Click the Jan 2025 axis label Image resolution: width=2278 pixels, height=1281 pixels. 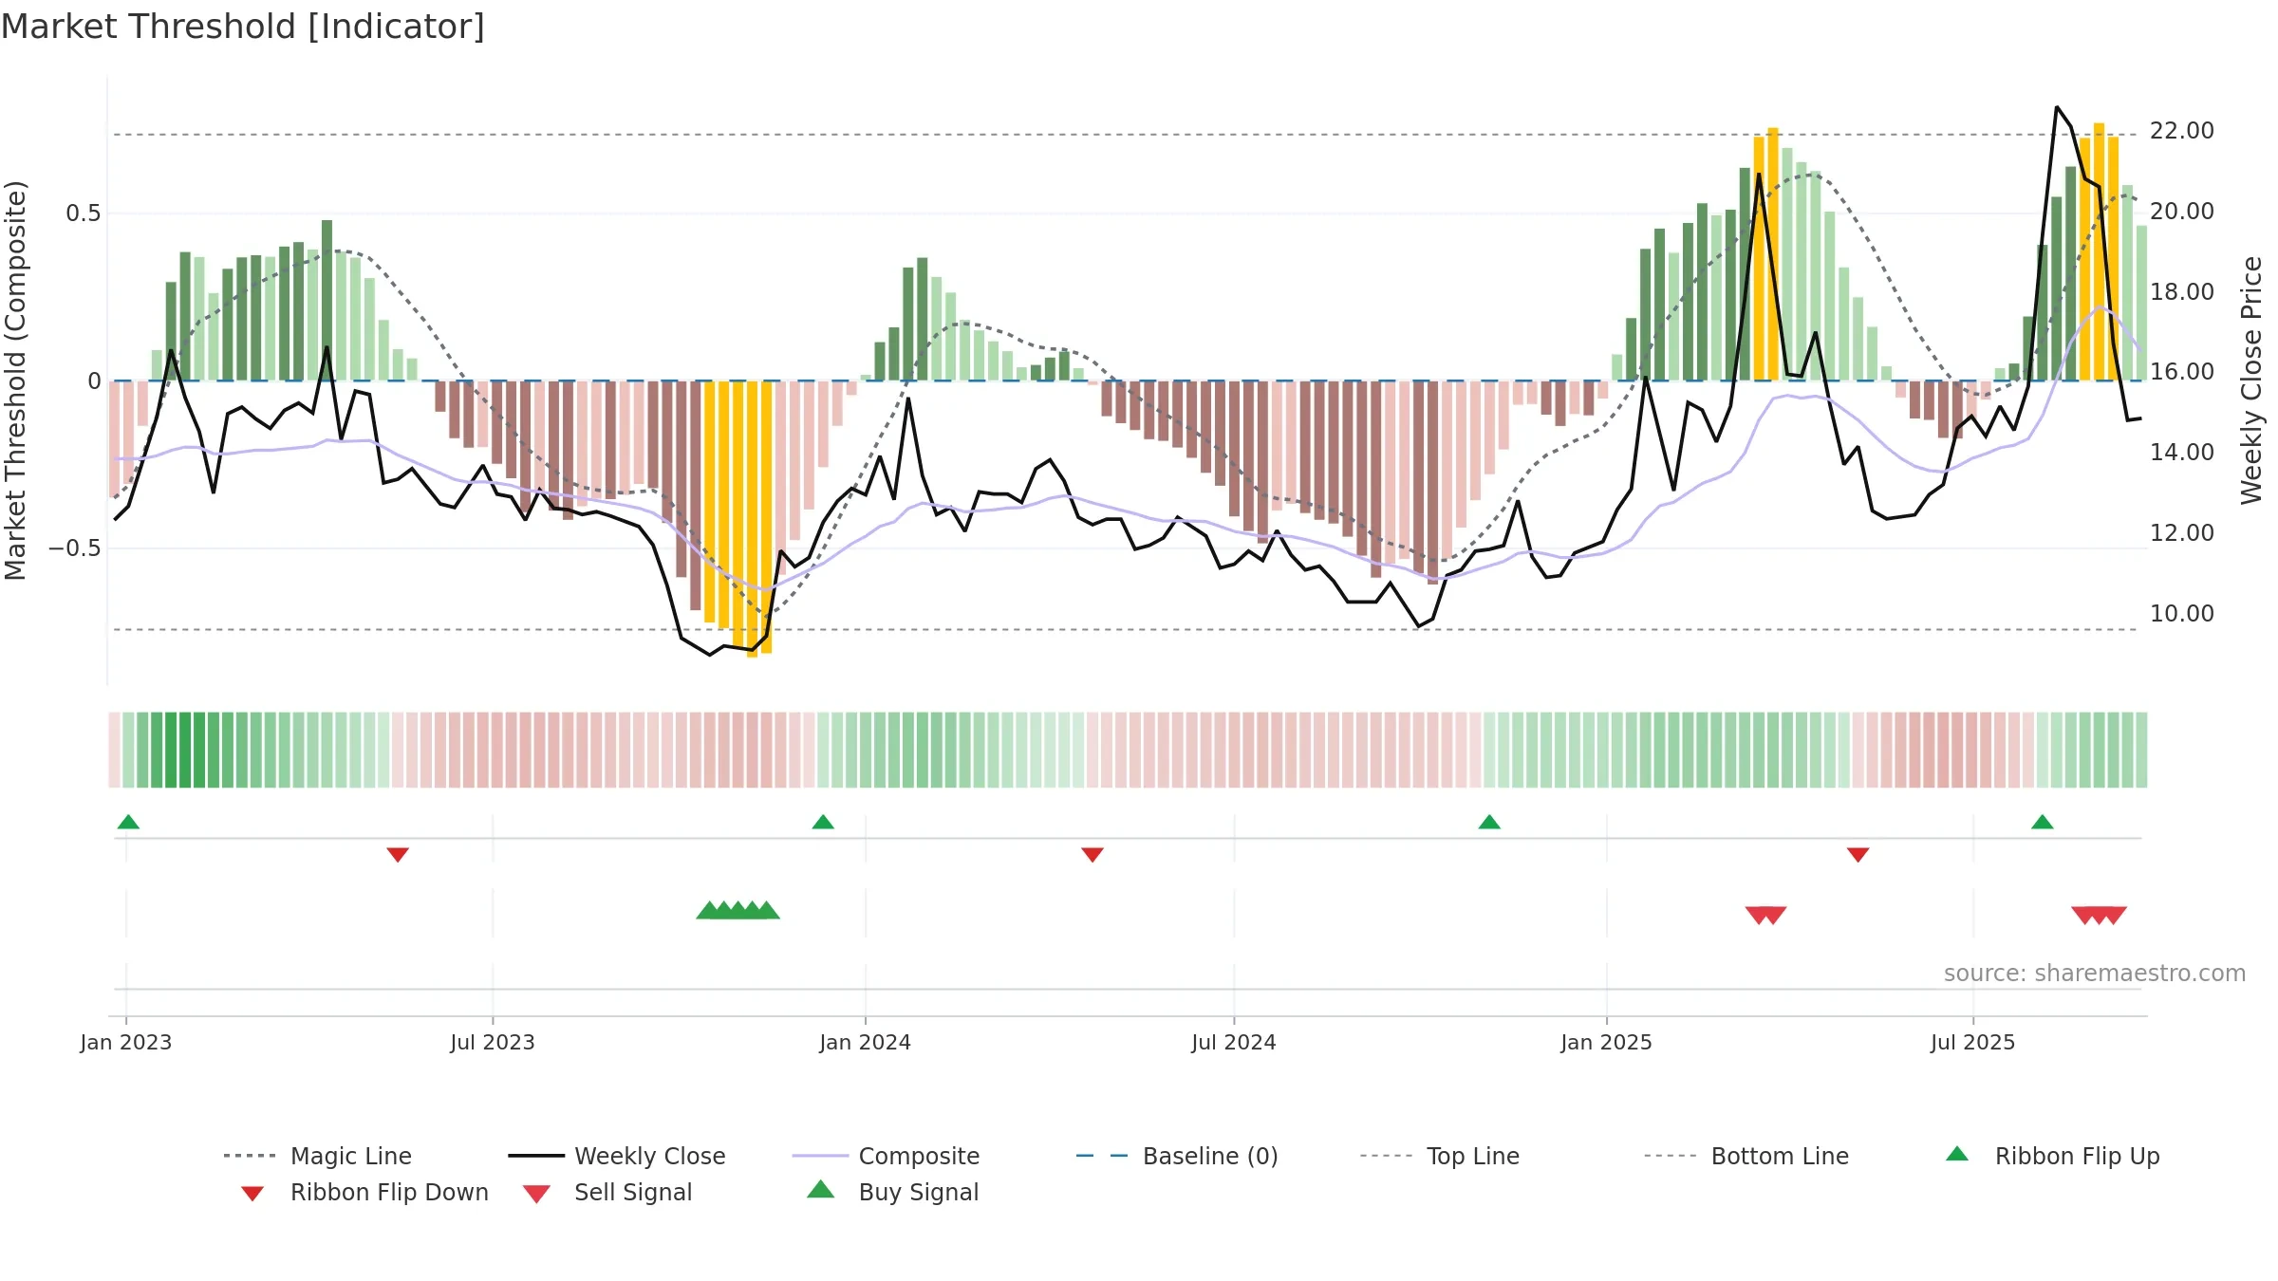tap(1607, 1043)
